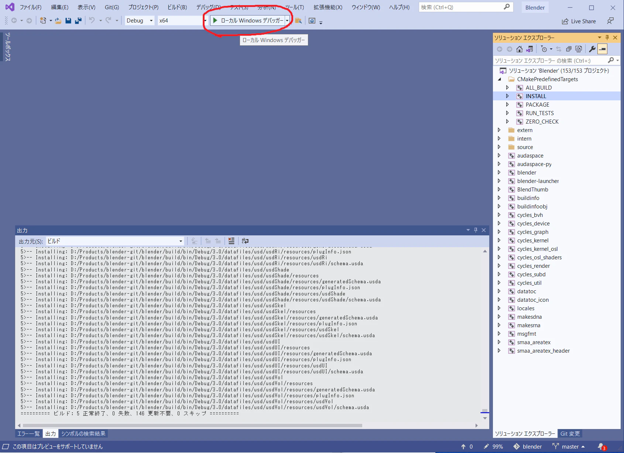The height and width of the screenshot is (453, 624).
Task: Click the Save All toolbar icon
Action: click(x=78, y=21)
